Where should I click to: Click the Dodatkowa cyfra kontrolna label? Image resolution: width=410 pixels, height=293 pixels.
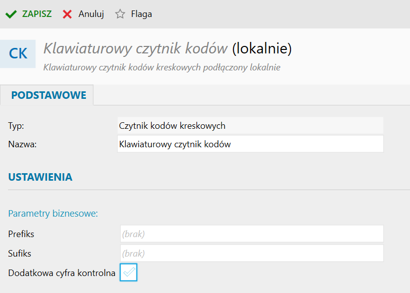pyautogui.click(x=62, y=273)
